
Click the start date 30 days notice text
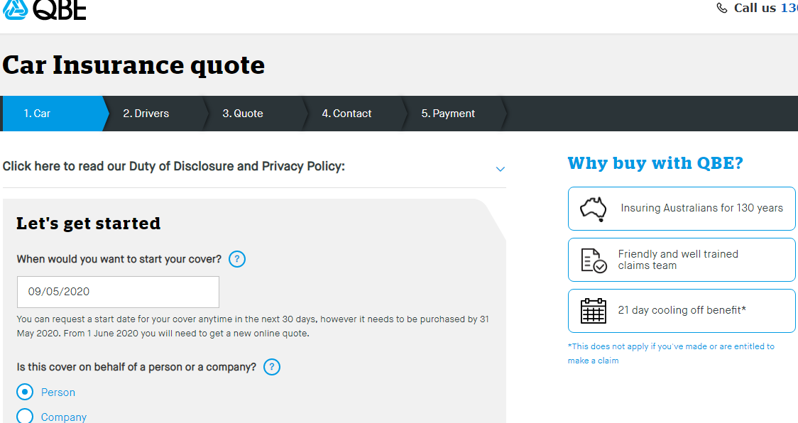(x=253, y=326)
